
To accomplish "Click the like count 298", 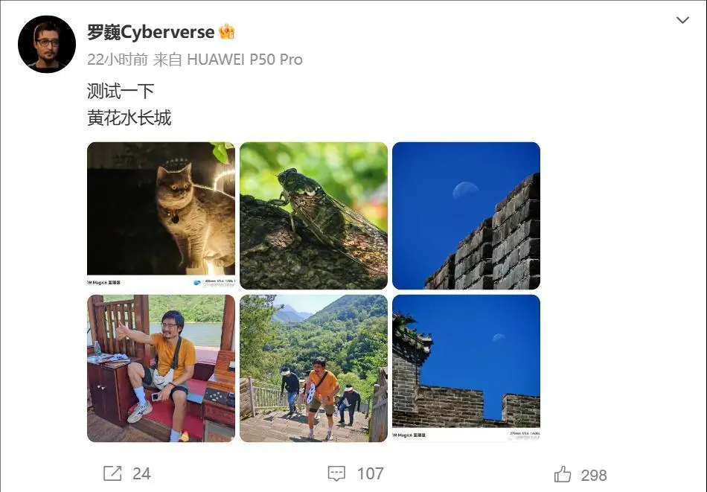I will point(594,476).
